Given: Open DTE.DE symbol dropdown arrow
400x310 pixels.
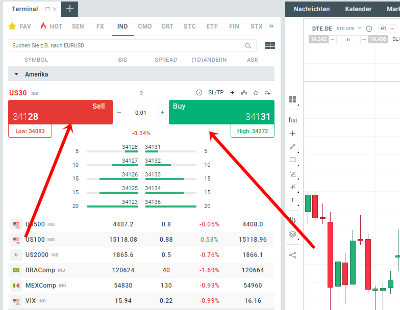Looking at the screenshot, I should click(x=360, y=28).
